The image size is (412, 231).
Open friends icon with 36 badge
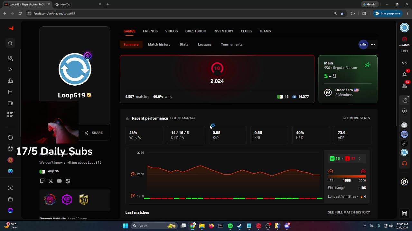(x=405, y=85)
